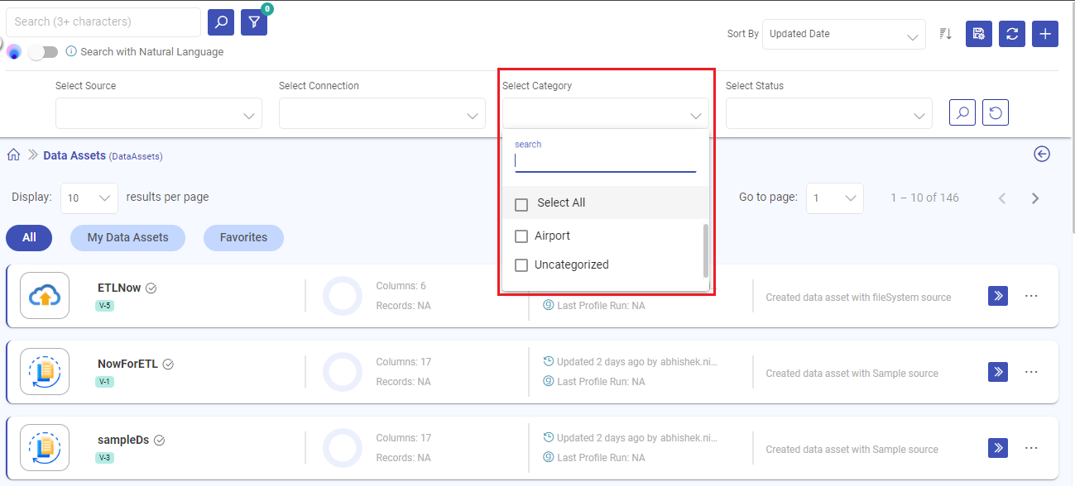Switch to My Data Assets tab
Screen dimensions: 1075x486
(x=127, y=237)
